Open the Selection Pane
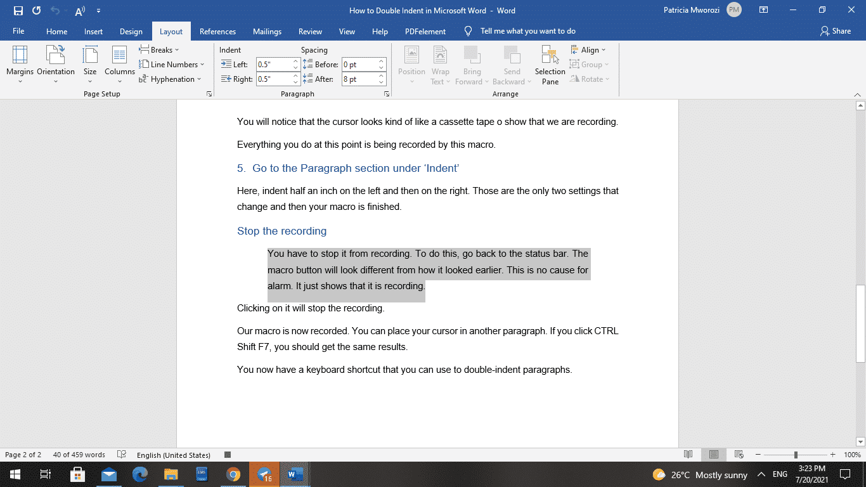866x487 pixels. click(549, 65)
